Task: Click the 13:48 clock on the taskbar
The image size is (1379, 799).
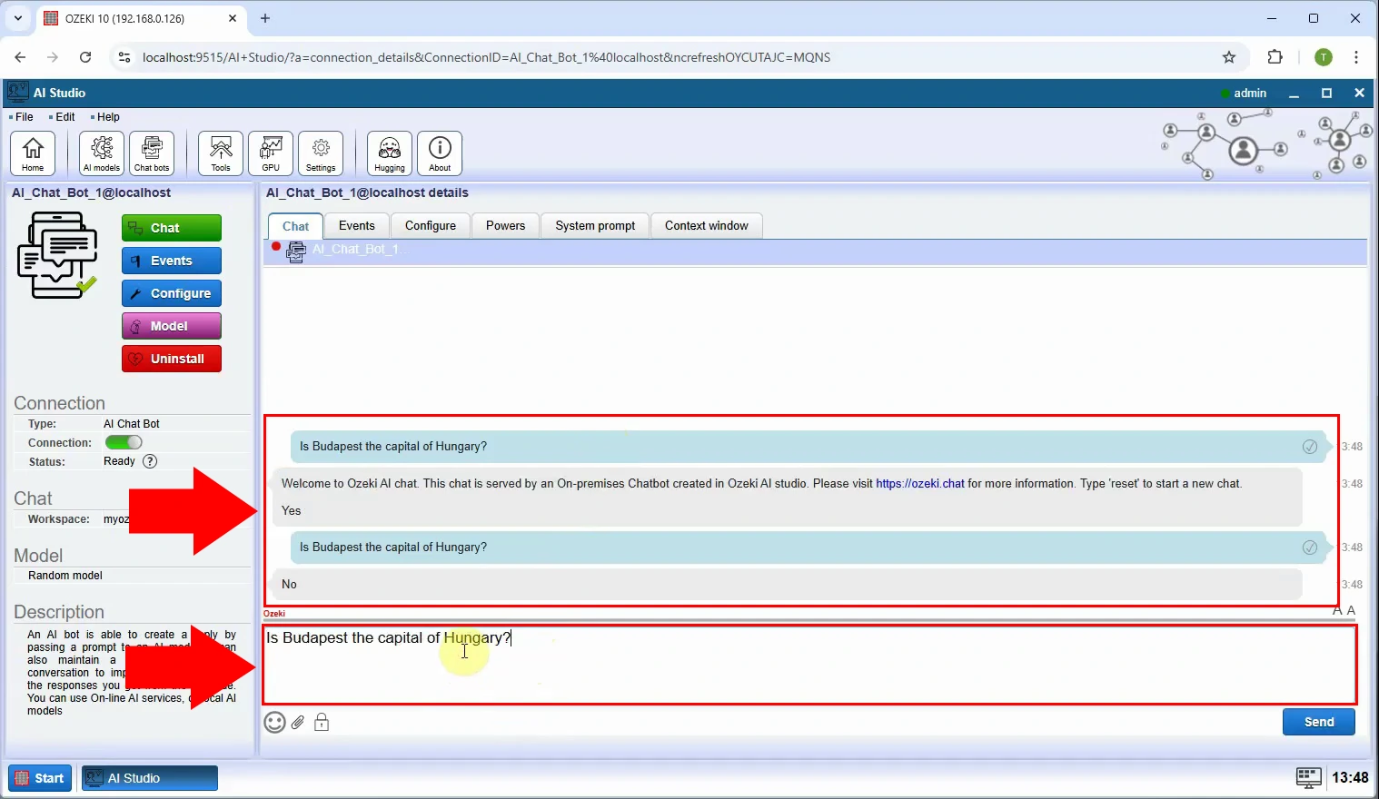Action: point(1350,777)
